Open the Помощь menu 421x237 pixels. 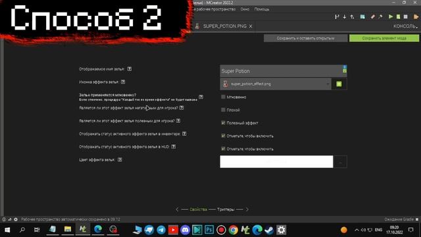[x=262, y=9]
